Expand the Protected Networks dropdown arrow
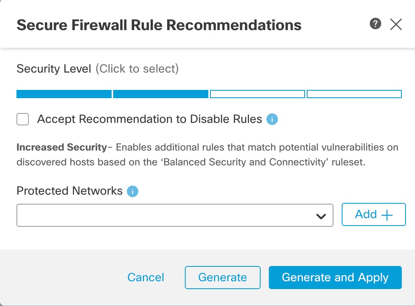The height and width of the screenshot is (306, 415). [x=321, y=216]
